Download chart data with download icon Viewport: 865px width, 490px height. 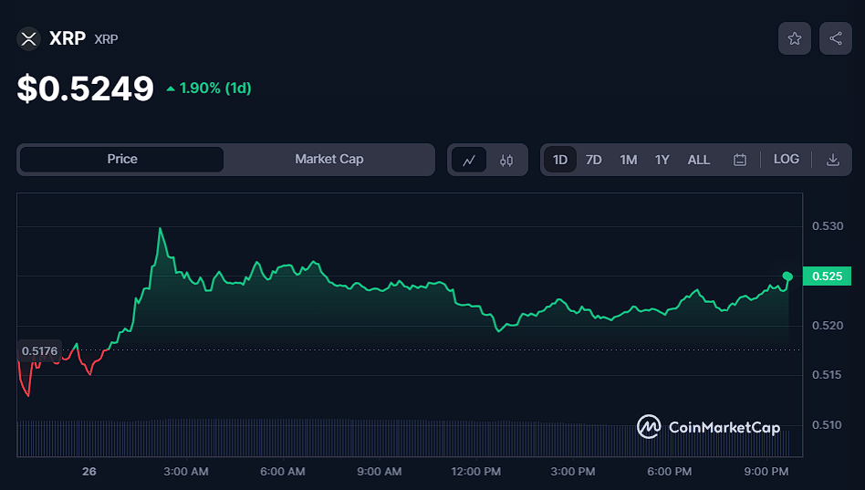point(832,160)
